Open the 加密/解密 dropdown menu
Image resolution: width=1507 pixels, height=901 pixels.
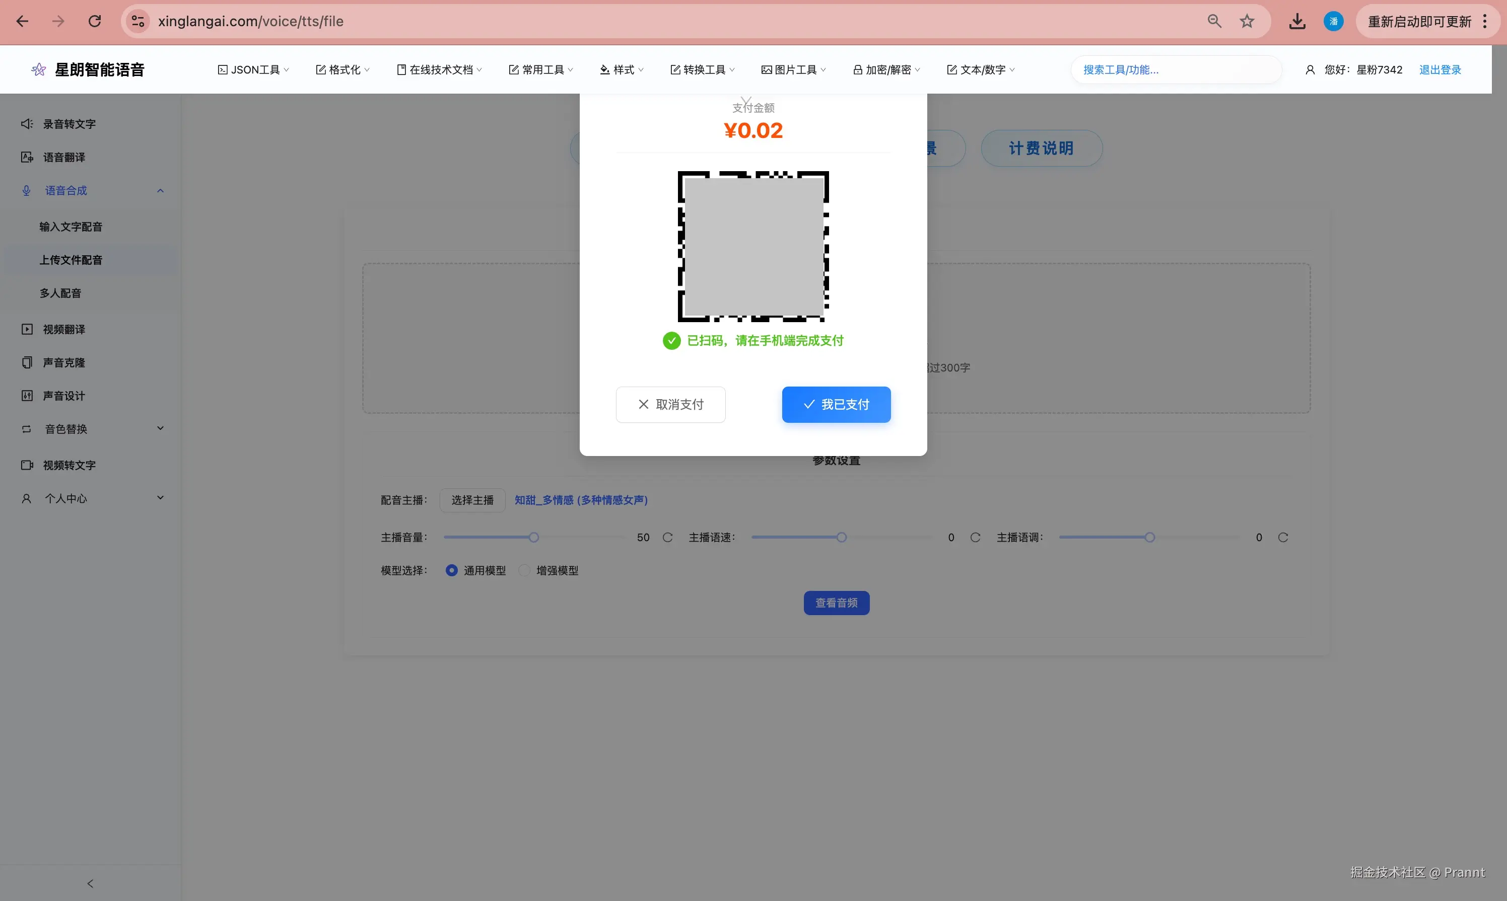886,70
